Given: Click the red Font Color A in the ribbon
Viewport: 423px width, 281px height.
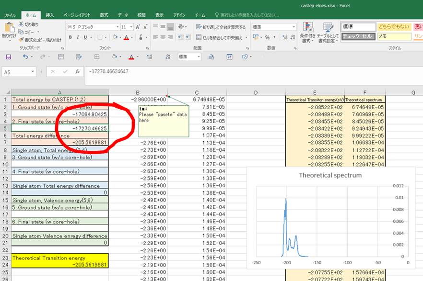Looking at the screenshot, I should pyautogui.click(x=126, y=37).
